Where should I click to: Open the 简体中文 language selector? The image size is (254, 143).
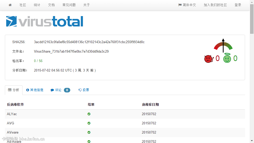[x=187, y=5]
